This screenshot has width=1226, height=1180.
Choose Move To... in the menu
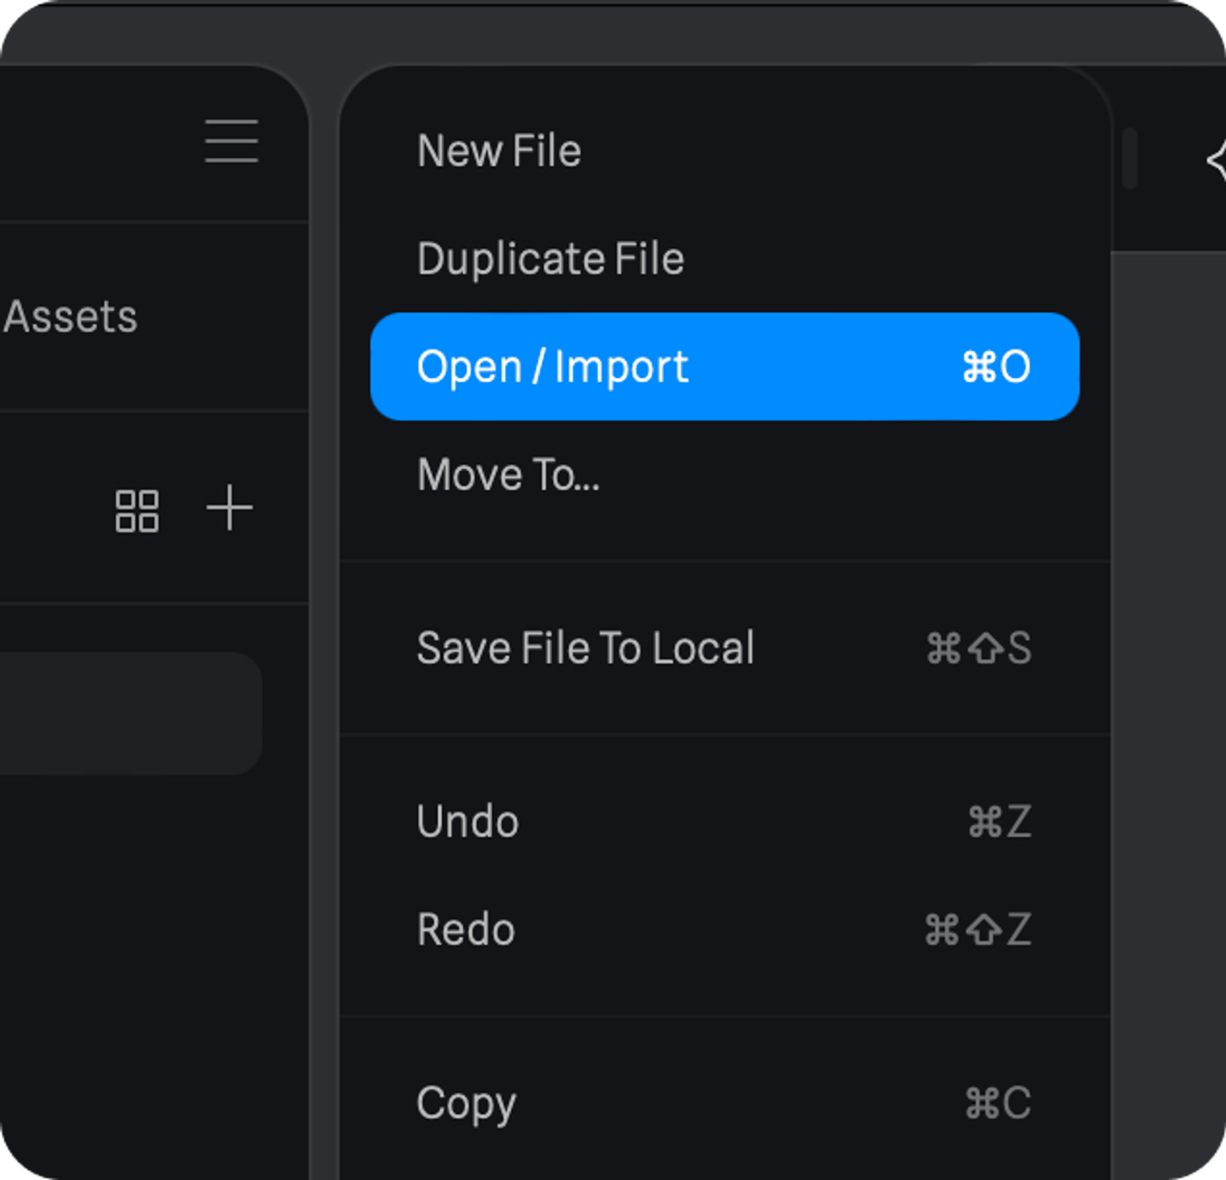[508, 474]
